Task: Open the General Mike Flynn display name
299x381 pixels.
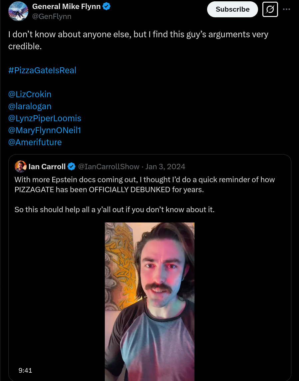Action: [x=66, y=6]
